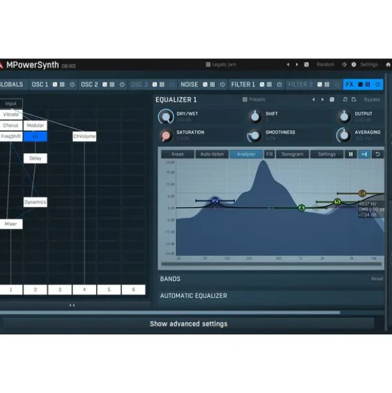The image size is (392, 393).
Task: Click Reset in the BANDS header
Action: (x=377, y=279)
